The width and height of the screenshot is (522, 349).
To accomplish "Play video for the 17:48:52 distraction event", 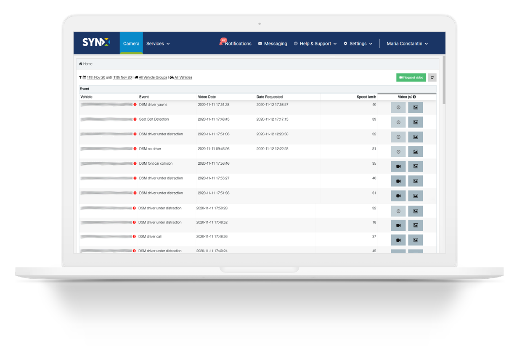I will (x=398, y=225).
